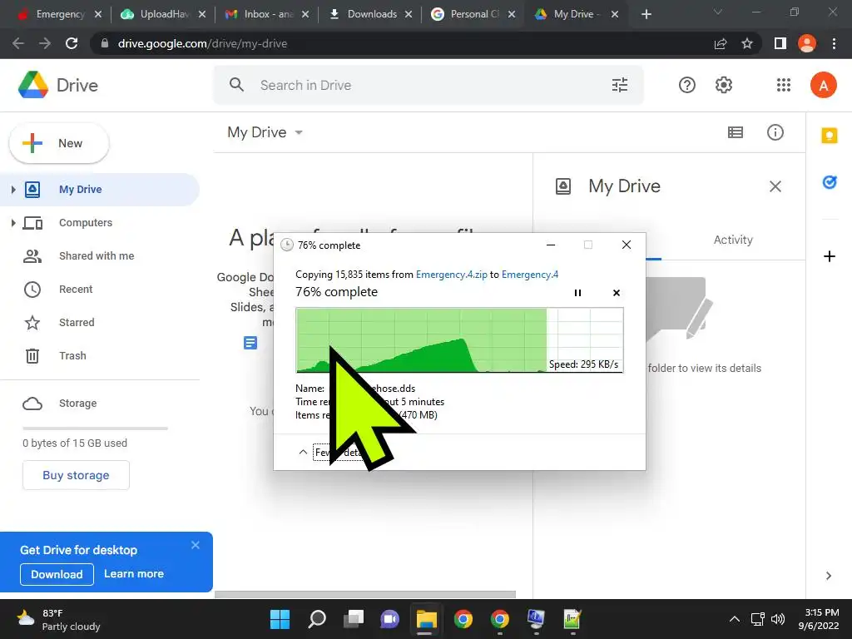Image resolution: width=852 pixels, height=639 pixels.
Task: Click Download for Drive for desktop
Action: pyautogui.click(x=57, y=574)
